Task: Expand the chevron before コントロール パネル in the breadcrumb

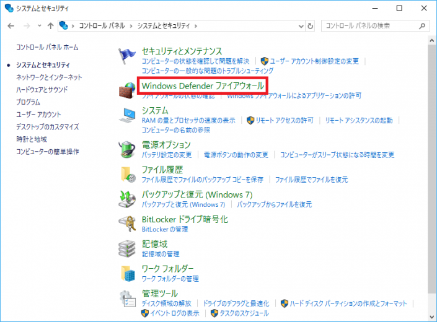Action: [x=73, y=26]
